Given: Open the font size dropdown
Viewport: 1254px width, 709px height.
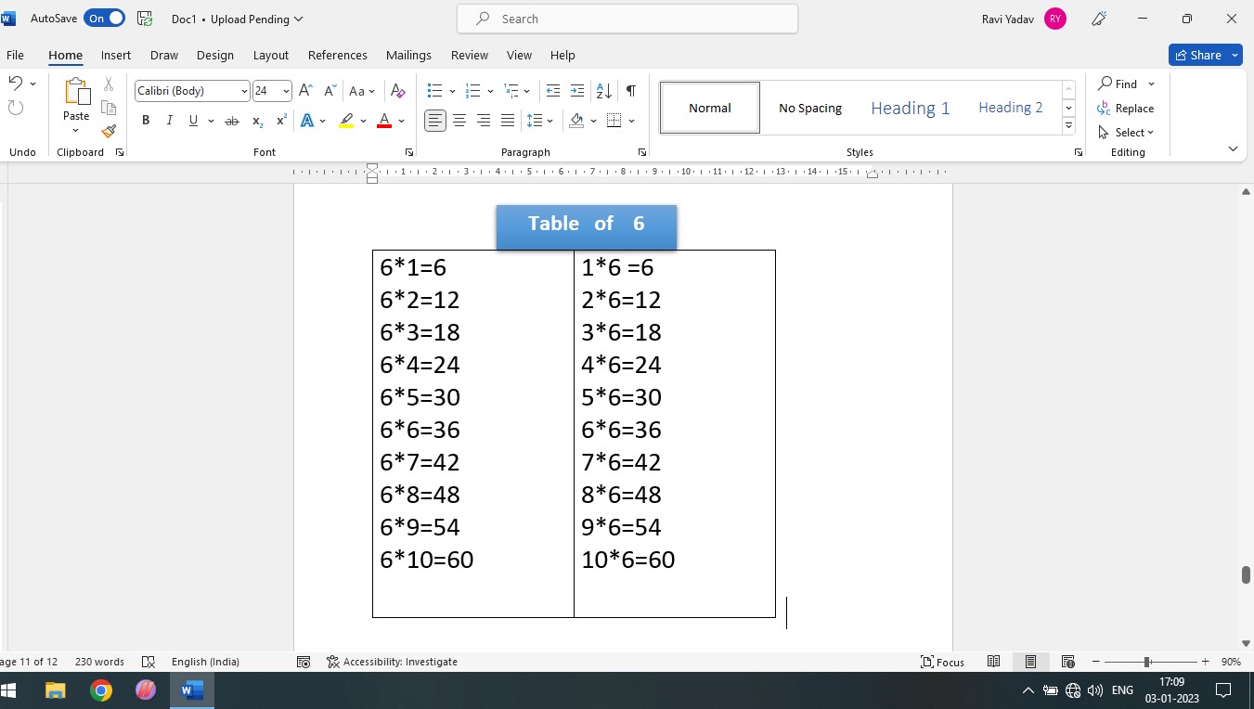Looking at the screenshot, I should [x=286, y=91].
